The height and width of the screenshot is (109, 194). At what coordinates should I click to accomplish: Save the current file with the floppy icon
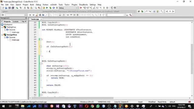(9, 8)
